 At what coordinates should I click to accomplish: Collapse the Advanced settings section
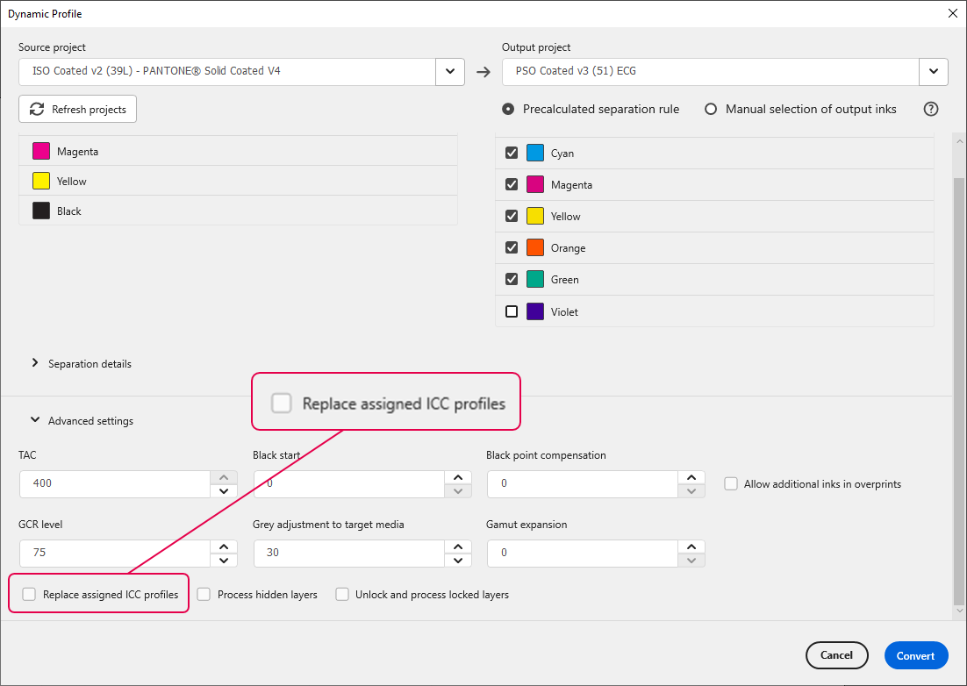pyautogui.click(x=35, y=420)
